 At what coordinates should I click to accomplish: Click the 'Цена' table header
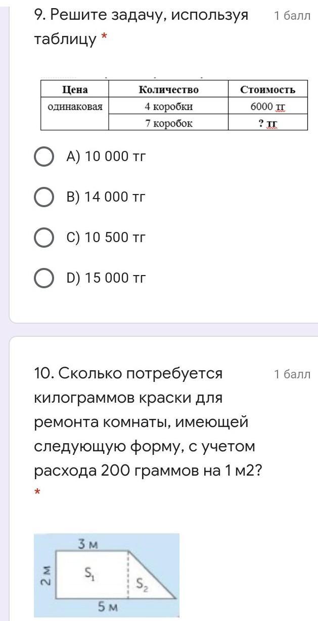click(75, 90)
